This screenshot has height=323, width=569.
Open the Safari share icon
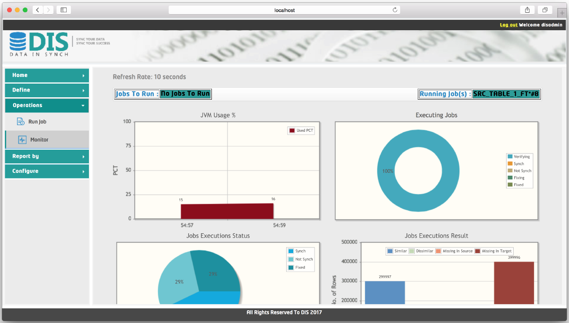(527, 10)
